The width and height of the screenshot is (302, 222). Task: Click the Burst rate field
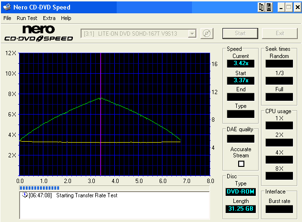pyautogui.click(x=279, y=209)
